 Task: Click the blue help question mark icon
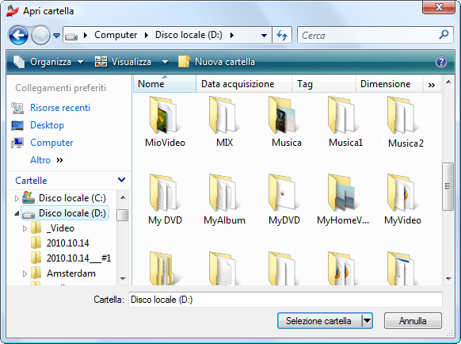[440, 62]
